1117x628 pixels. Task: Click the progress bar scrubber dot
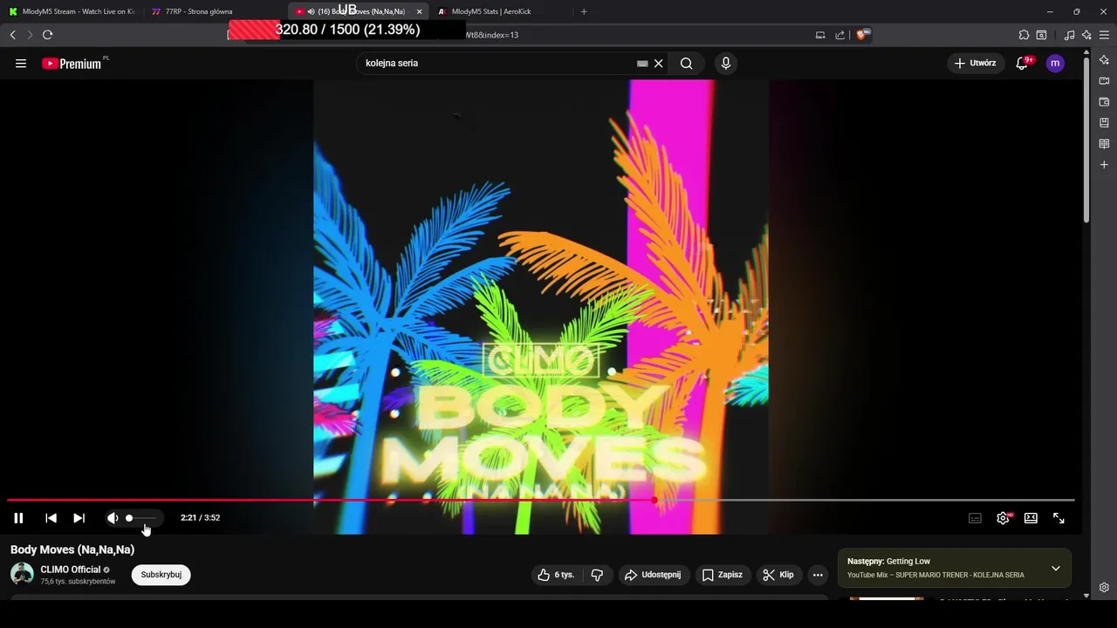coord(654,501)
